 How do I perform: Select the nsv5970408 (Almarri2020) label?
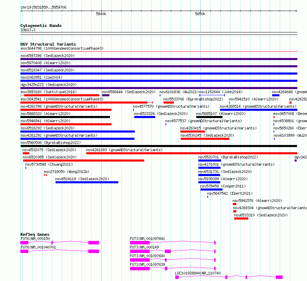coord(46,63)
